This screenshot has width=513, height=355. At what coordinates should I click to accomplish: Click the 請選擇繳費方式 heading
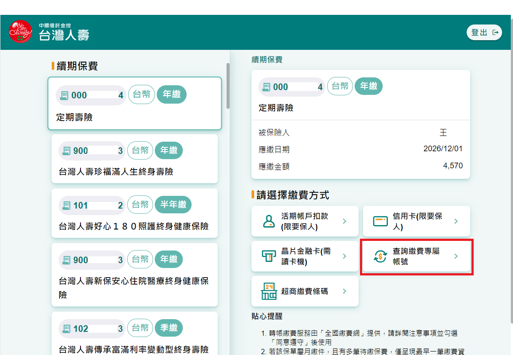point(293,195)
